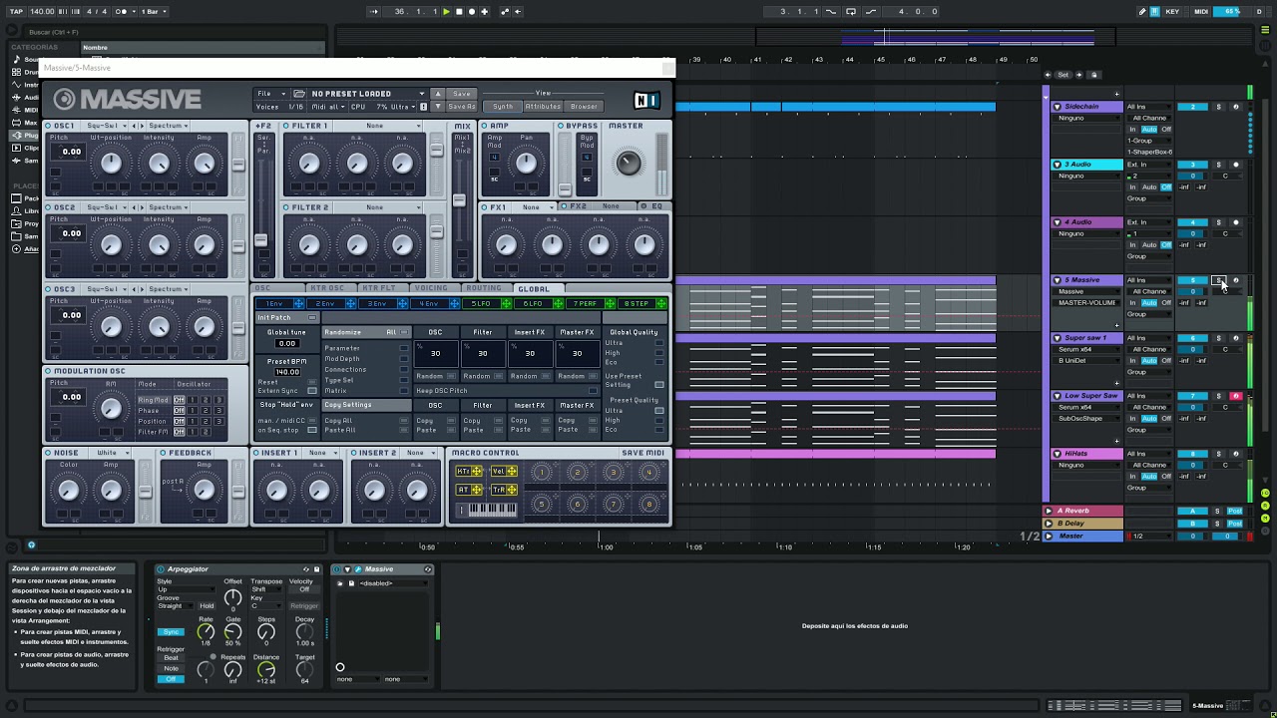Click the previous locator arrow by Set
Screen dimensions: 1277x718
click(1048, 75)
